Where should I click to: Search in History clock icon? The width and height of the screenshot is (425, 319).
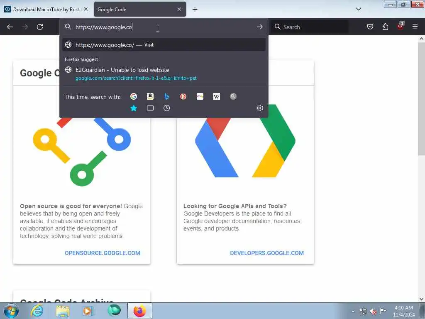(167, 108)
